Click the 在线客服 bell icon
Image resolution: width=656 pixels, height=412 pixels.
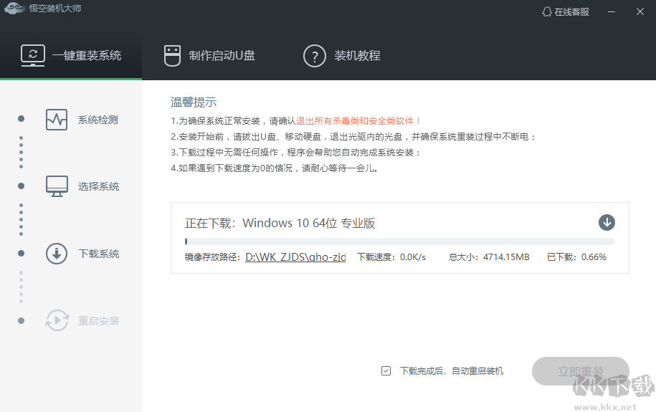pyautogui.click(x=546, y=11)
